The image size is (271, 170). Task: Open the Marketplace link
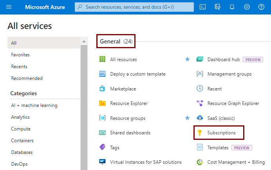(x=123, y=89)
